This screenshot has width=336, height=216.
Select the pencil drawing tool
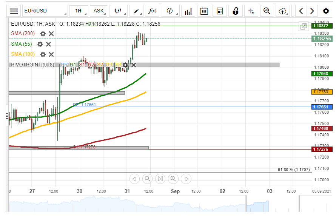(x=136, y=11)
